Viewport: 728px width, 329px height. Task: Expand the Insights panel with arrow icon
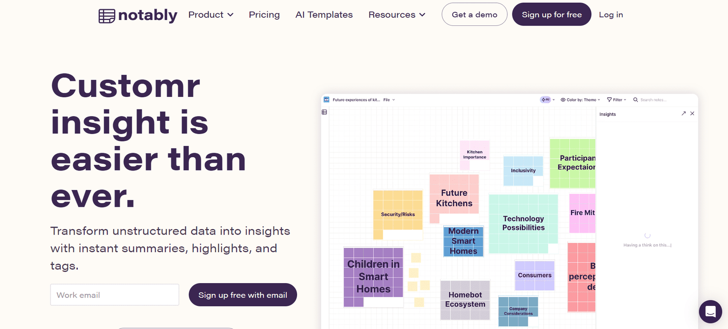(683, 114)
